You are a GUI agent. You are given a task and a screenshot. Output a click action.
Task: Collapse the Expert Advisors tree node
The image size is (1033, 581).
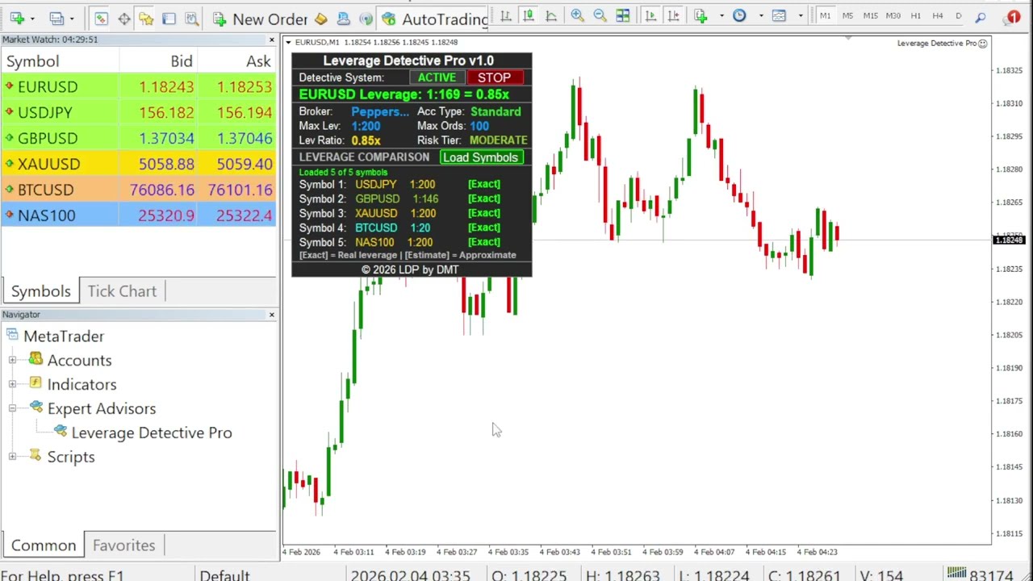[12, 409]
